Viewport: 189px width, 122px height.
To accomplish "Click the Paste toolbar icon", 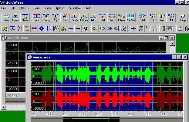I will tap(74, 18).
